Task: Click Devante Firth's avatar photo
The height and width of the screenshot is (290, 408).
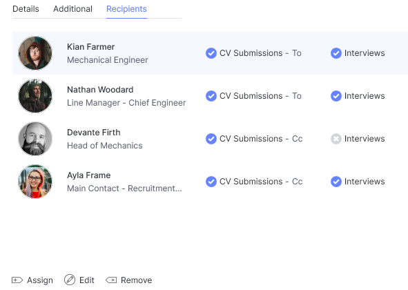Action: 35,139
